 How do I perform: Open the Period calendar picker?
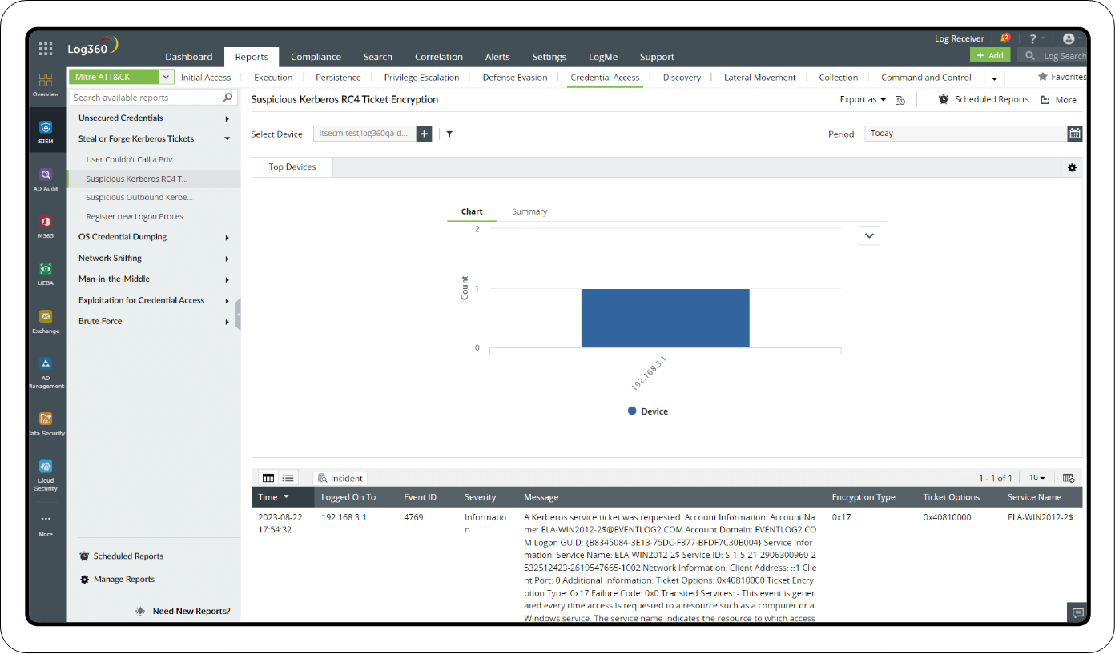(1075, 134)
